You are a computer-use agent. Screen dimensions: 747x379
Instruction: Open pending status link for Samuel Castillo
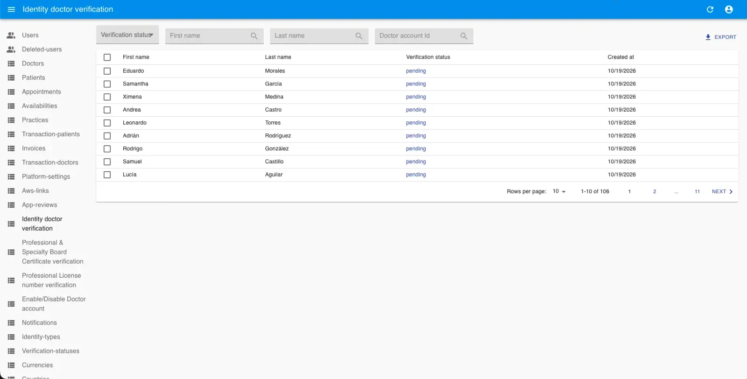416,161
